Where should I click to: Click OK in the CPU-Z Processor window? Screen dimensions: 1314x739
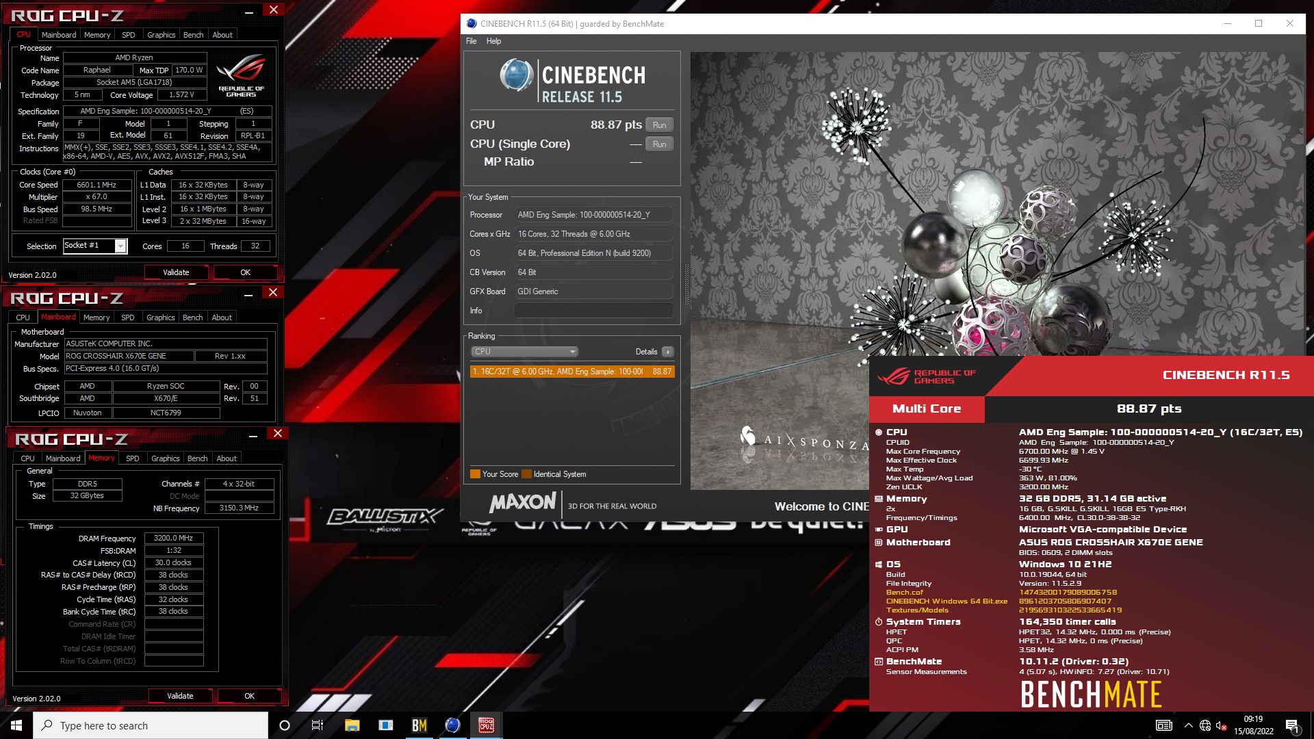coord(245,272)
